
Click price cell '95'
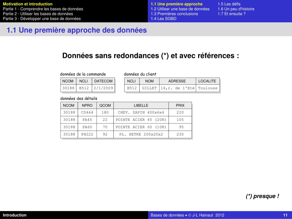pyautogui.click(x=180, y=127)
